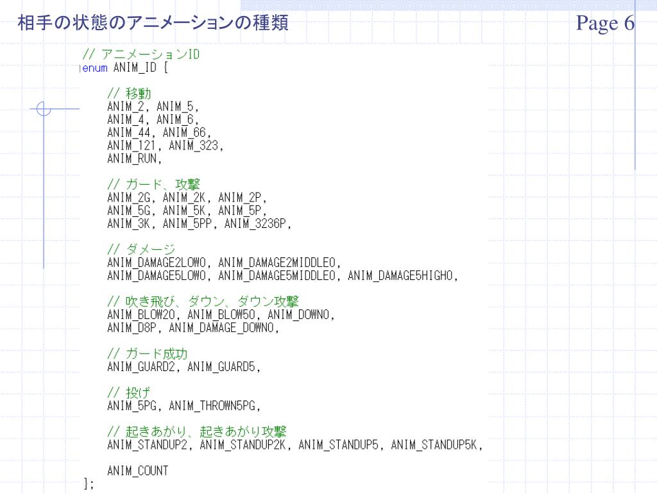
Task: Select 'ANIM_44' in the code
Action: point(128,132)
